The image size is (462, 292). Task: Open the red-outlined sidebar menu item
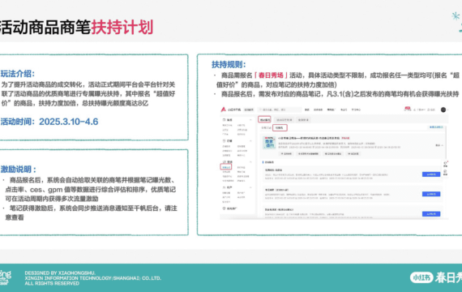[x=226, y=167]
